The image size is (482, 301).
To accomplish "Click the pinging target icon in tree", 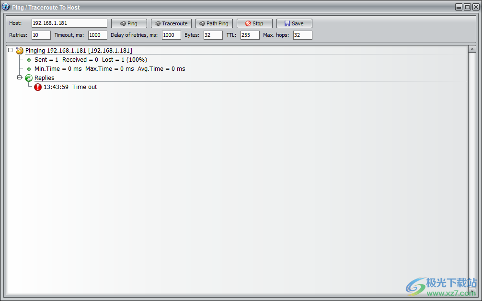I will [20, 51].
